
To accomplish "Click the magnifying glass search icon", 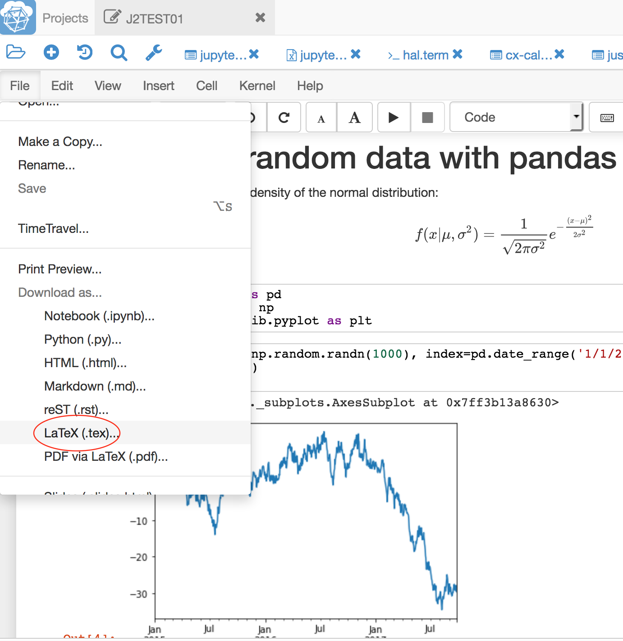I will tap(119, 53).
